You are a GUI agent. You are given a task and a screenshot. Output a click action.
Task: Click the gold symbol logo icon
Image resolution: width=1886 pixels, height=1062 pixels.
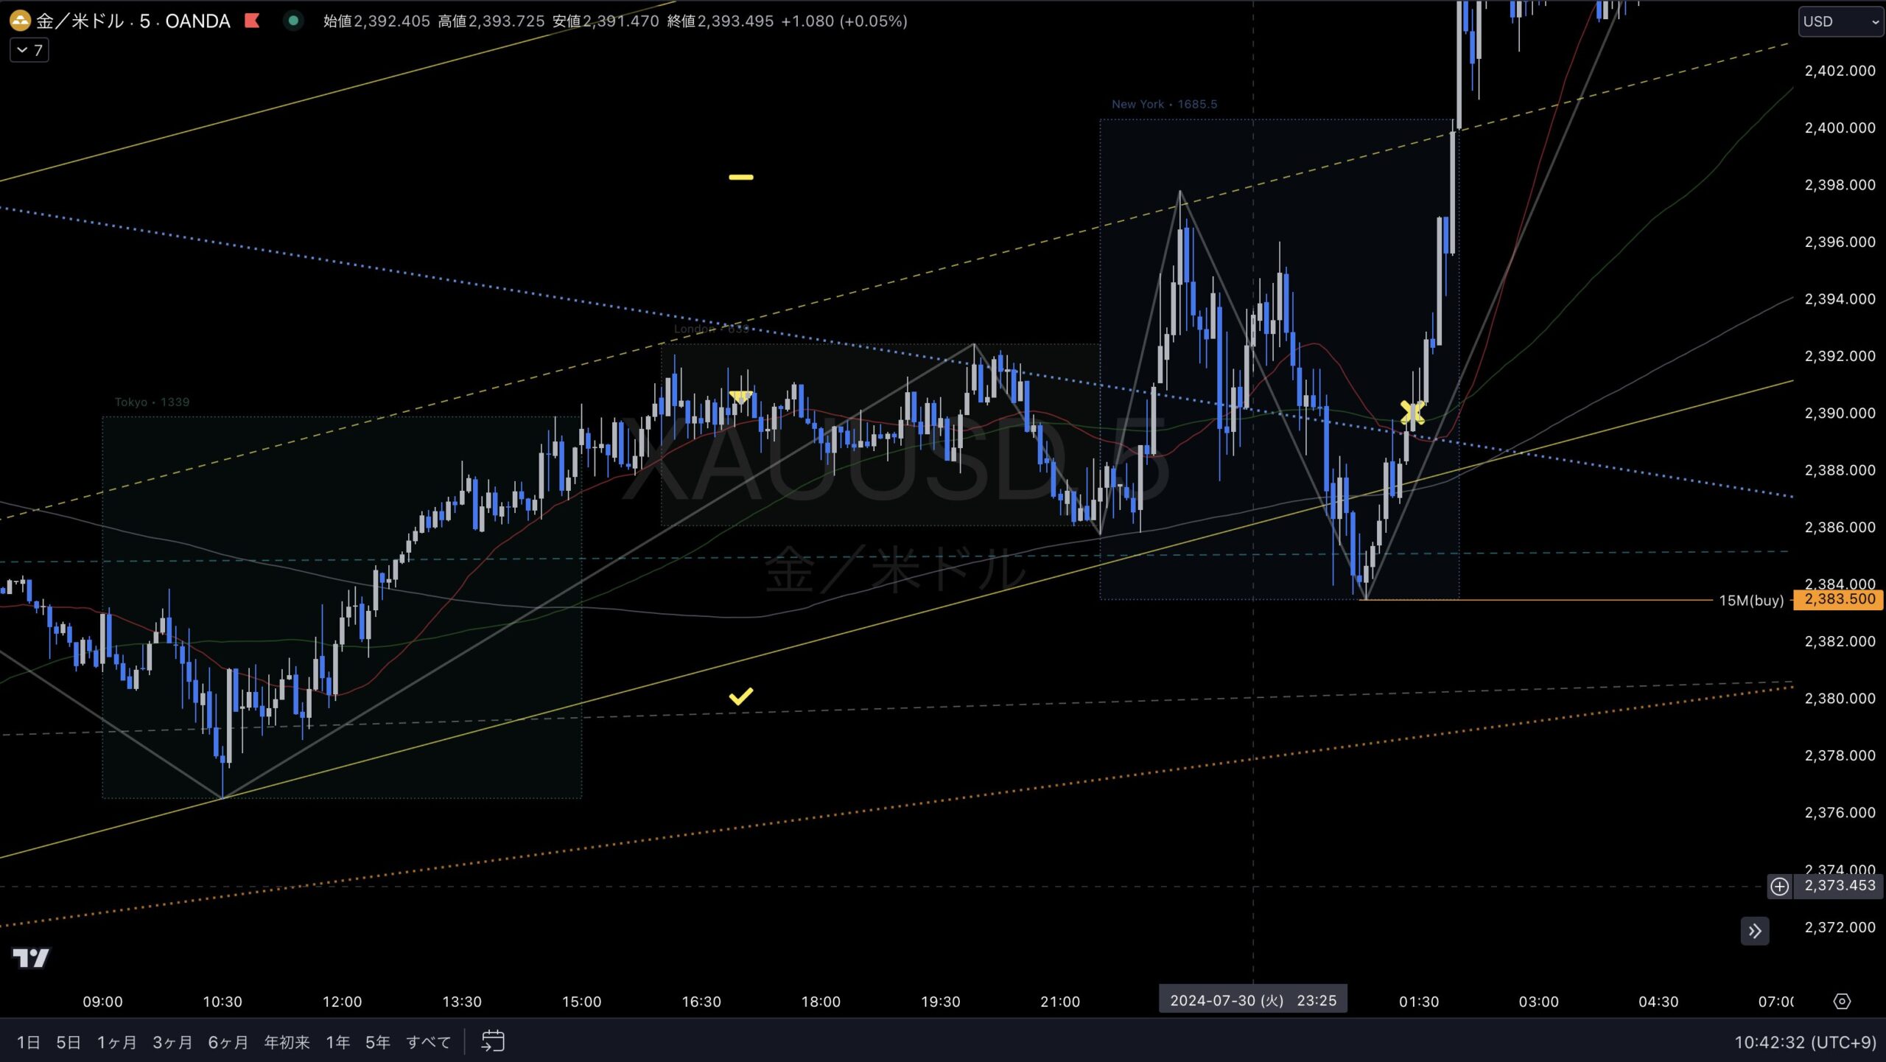(x=20, y=21)
